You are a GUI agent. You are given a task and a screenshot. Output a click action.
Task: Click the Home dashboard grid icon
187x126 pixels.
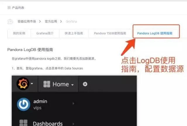point(47,84)
